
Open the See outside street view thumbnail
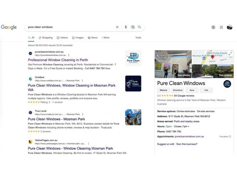[x=213, y=71]
